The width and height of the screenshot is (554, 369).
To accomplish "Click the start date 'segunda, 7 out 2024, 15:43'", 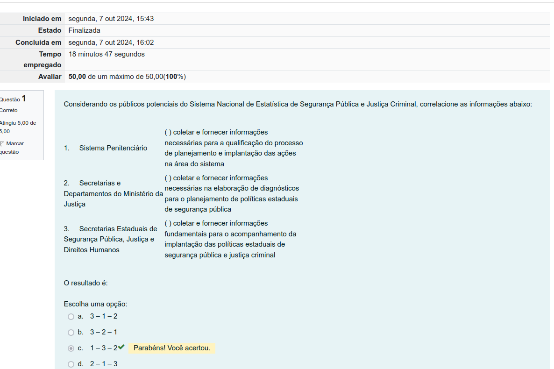I will tap(111, 19).
